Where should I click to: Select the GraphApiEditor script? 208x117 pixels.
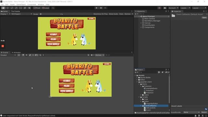(152, 103)
